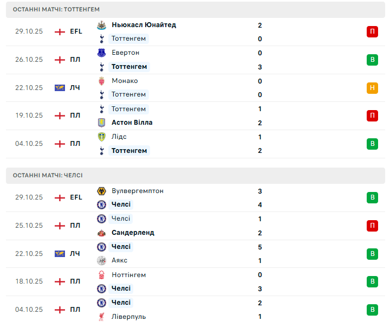Viewport: 390px width, 327px height.
Task: Click the Nottingham Forest club crest
Action: point(101,275)
